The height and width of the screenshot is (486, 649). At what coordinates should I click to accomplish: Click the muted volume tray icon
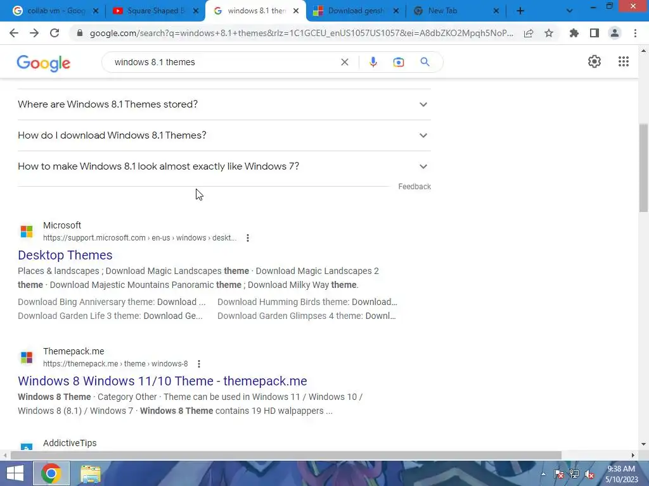click(x=589, y=474)
